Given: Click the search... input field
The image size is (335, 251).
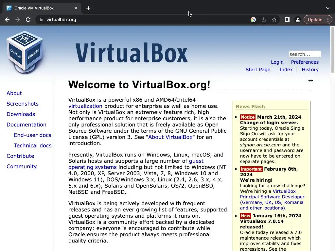Looking at the screenshot, I should 305,54.
